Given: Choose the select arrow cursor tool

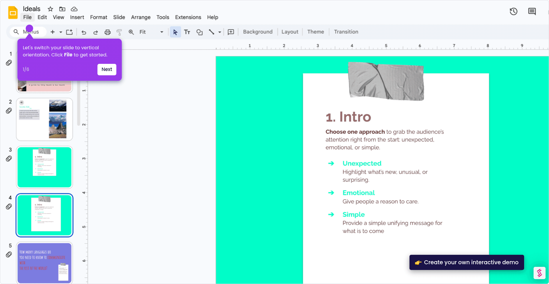Looking at the screenshot, I should click(x=175, y=32).
